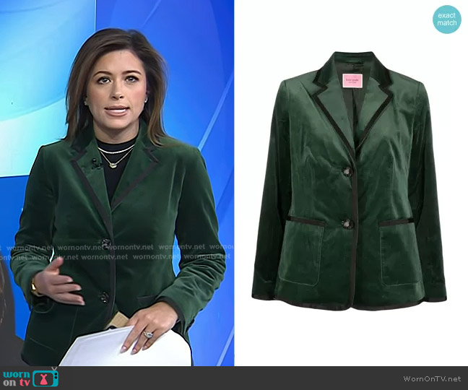468x390 pixels.
Task: Click the news anchor screenshot photo
Action: (x=117, y=183)
